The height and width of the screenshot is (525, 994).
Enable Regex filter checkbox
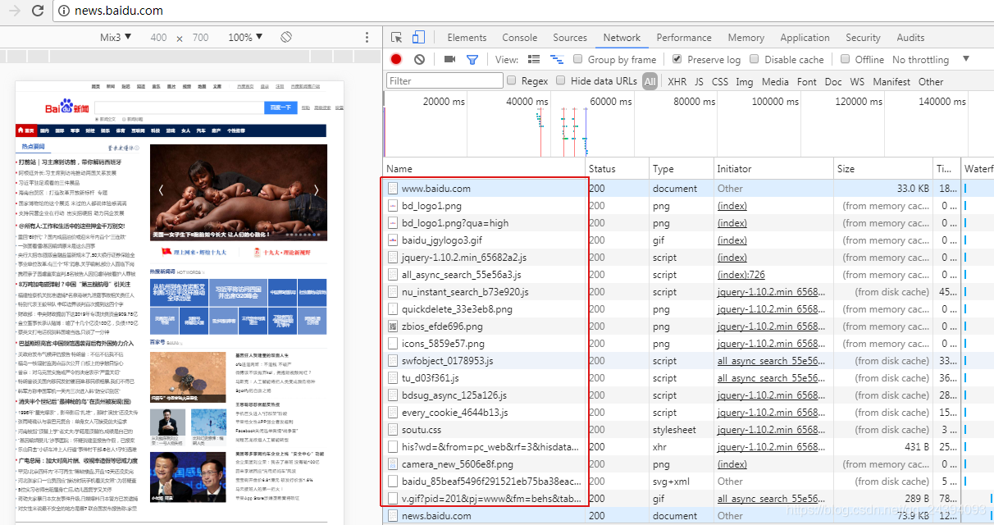512,80
